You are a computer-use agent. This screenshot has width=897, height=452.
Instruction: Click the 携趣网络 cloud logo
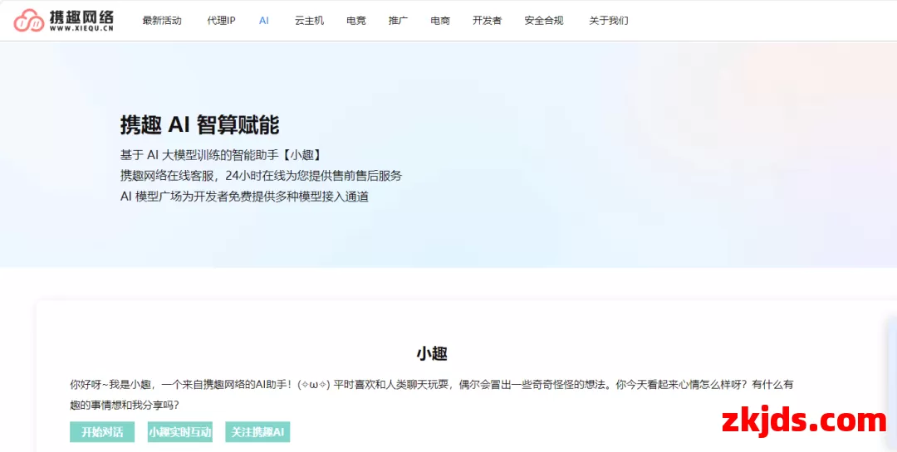(63, 21)
